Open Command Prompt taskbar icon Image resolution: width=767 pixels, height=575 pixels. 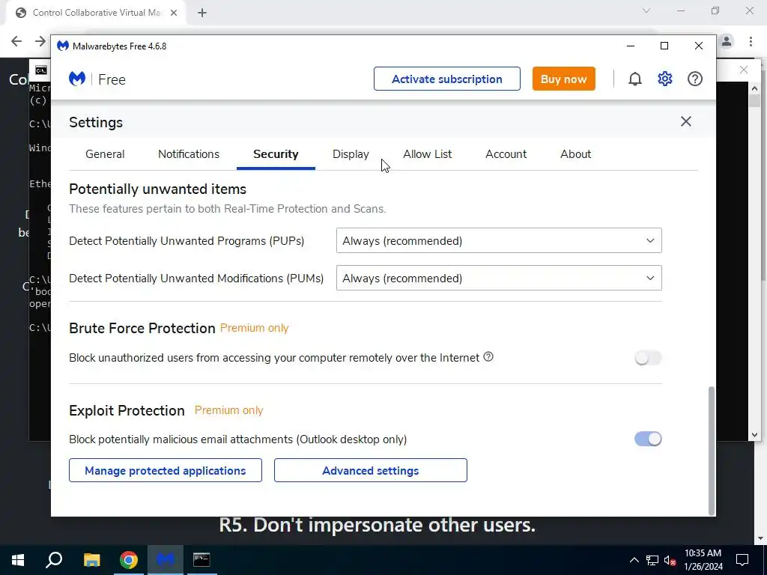201,560
